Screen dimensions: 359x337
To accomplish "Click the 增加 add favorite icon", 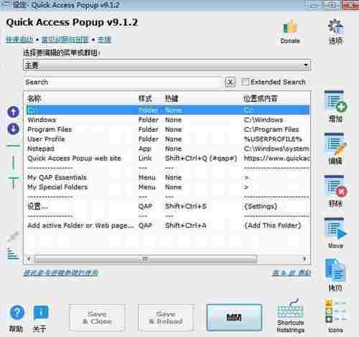I will [335, 102].
